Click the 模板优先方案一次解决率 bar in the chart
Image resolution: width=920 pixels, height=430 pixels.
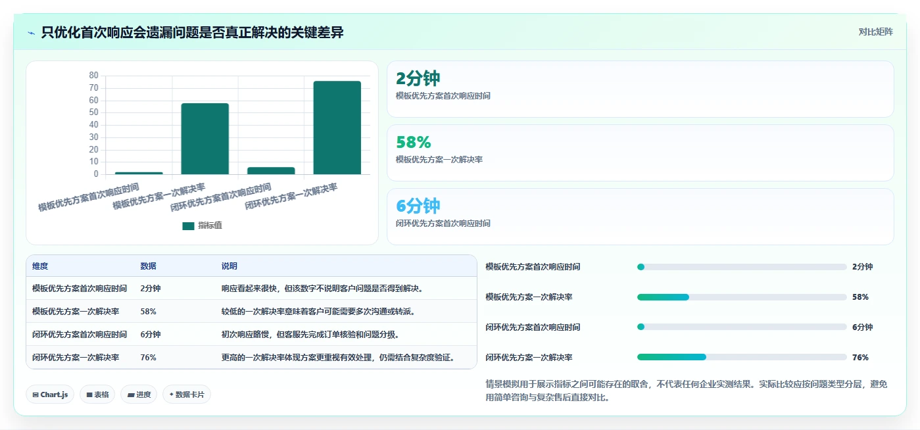(x=205, y=139)
